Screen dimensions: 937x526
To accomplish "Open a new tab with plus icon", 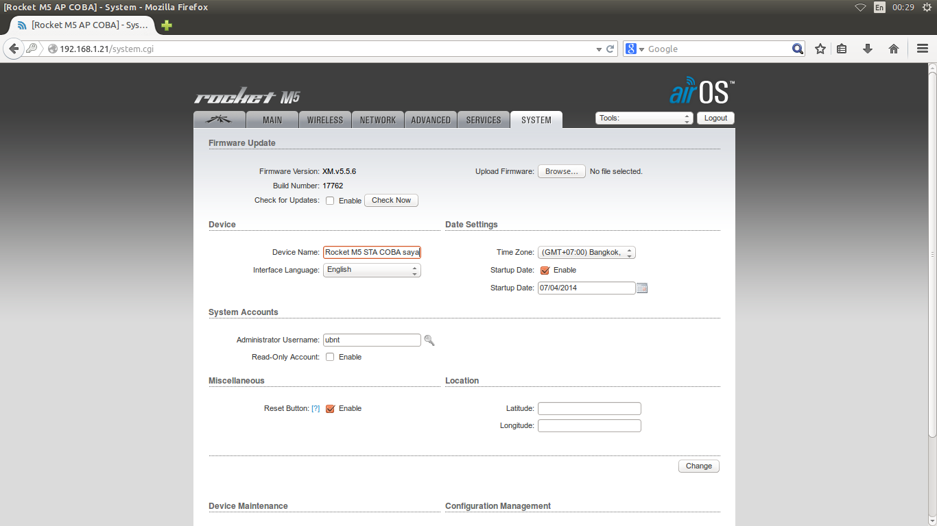I will pyautogui.click(x=167, y=25).
